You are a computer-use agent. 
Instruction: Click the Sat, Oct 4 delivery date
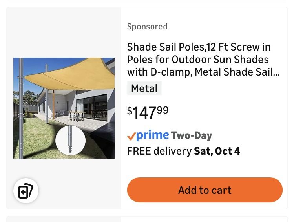coord(217,151)
